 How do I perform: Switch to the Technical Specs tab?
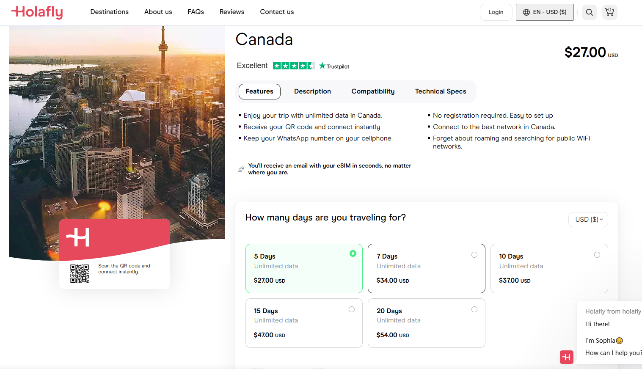point(441,91)
